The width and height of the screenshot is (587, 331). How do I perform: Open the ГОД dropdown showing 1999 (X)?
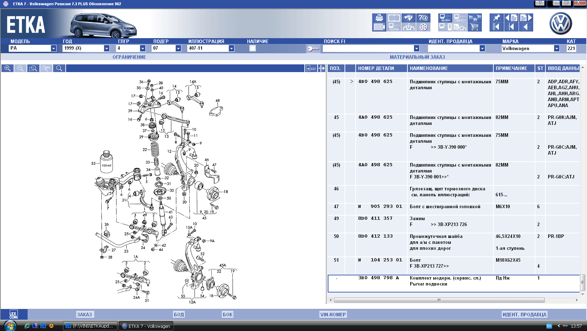86,48
